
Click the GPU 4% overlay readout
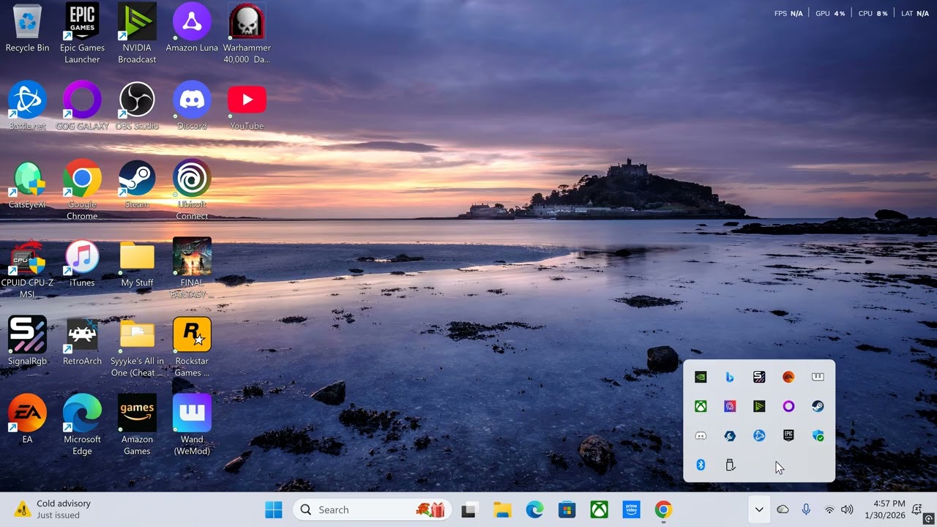pyautogui.click(x=830, y=13)
